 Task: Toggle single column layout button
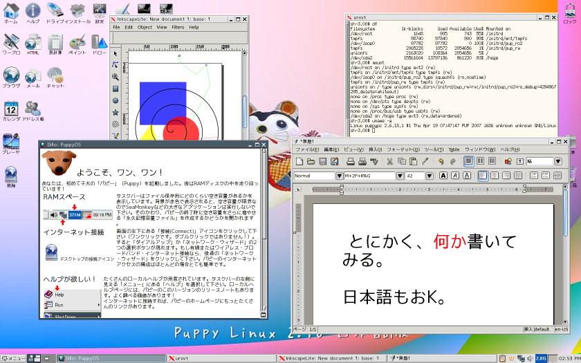click(x=469, y=161)
